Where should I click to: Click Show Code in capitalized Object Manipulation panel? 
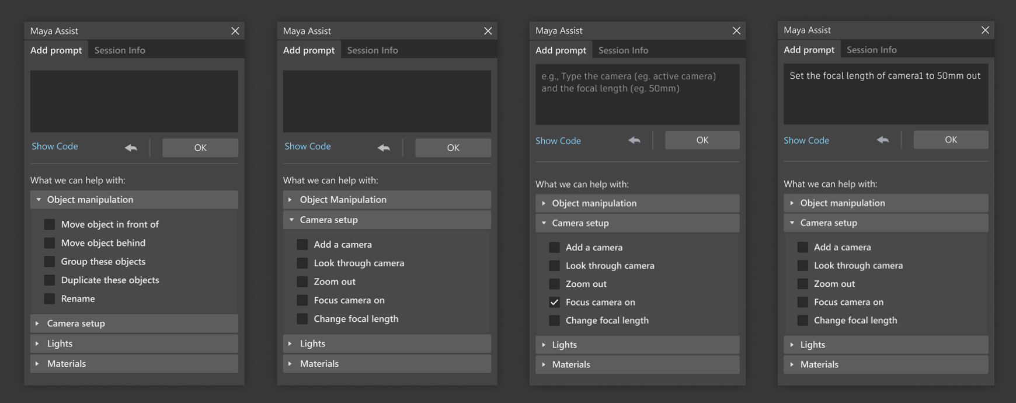(x=308, y=146)
